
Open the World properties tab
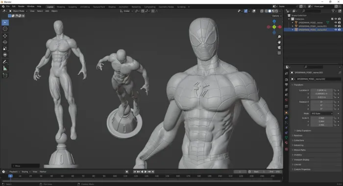point(286,100)
